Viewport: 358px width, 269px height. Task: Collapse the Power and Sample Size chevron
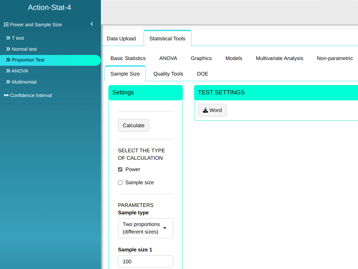click(92, 24)
